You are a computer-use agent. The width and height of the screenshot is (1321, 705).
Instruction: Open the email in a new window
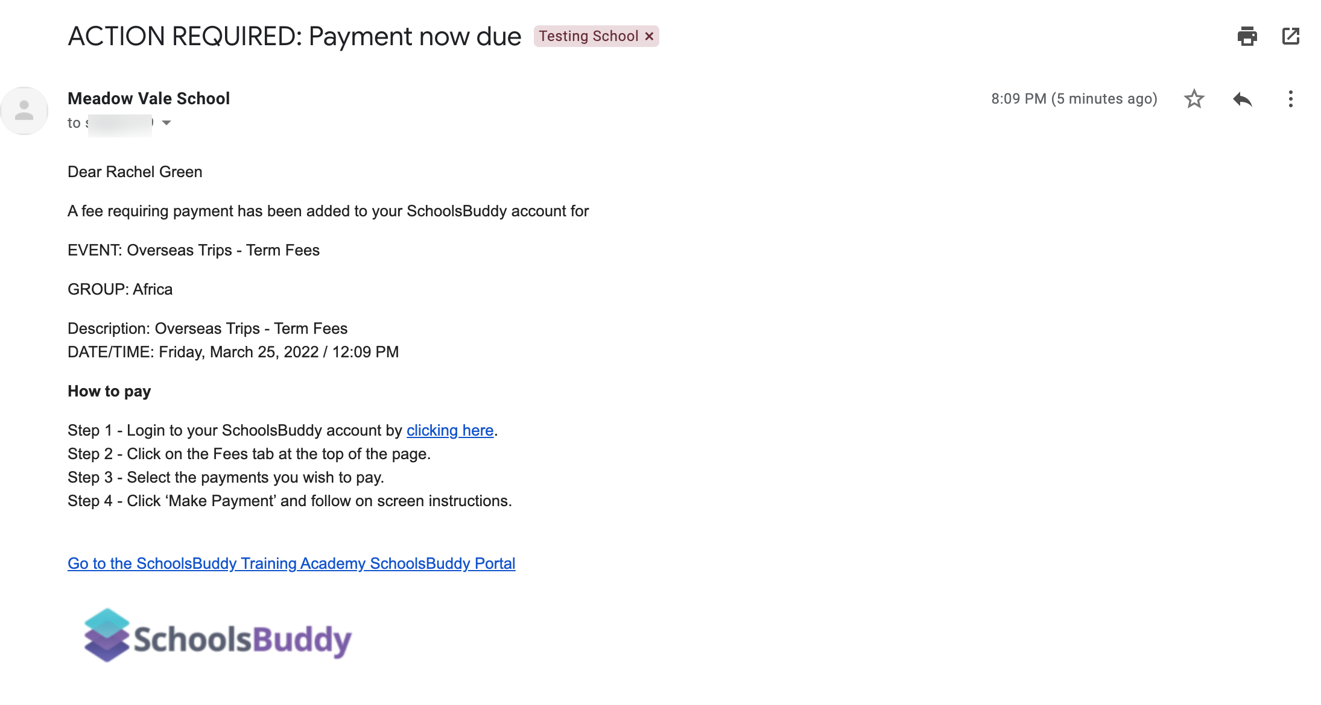click(1290, 36)
